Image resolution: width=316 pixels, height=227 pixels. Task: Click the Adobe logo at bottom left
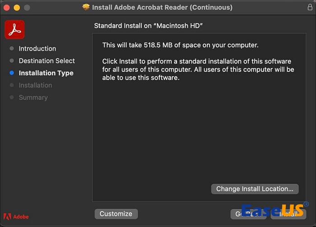[16, 217]
